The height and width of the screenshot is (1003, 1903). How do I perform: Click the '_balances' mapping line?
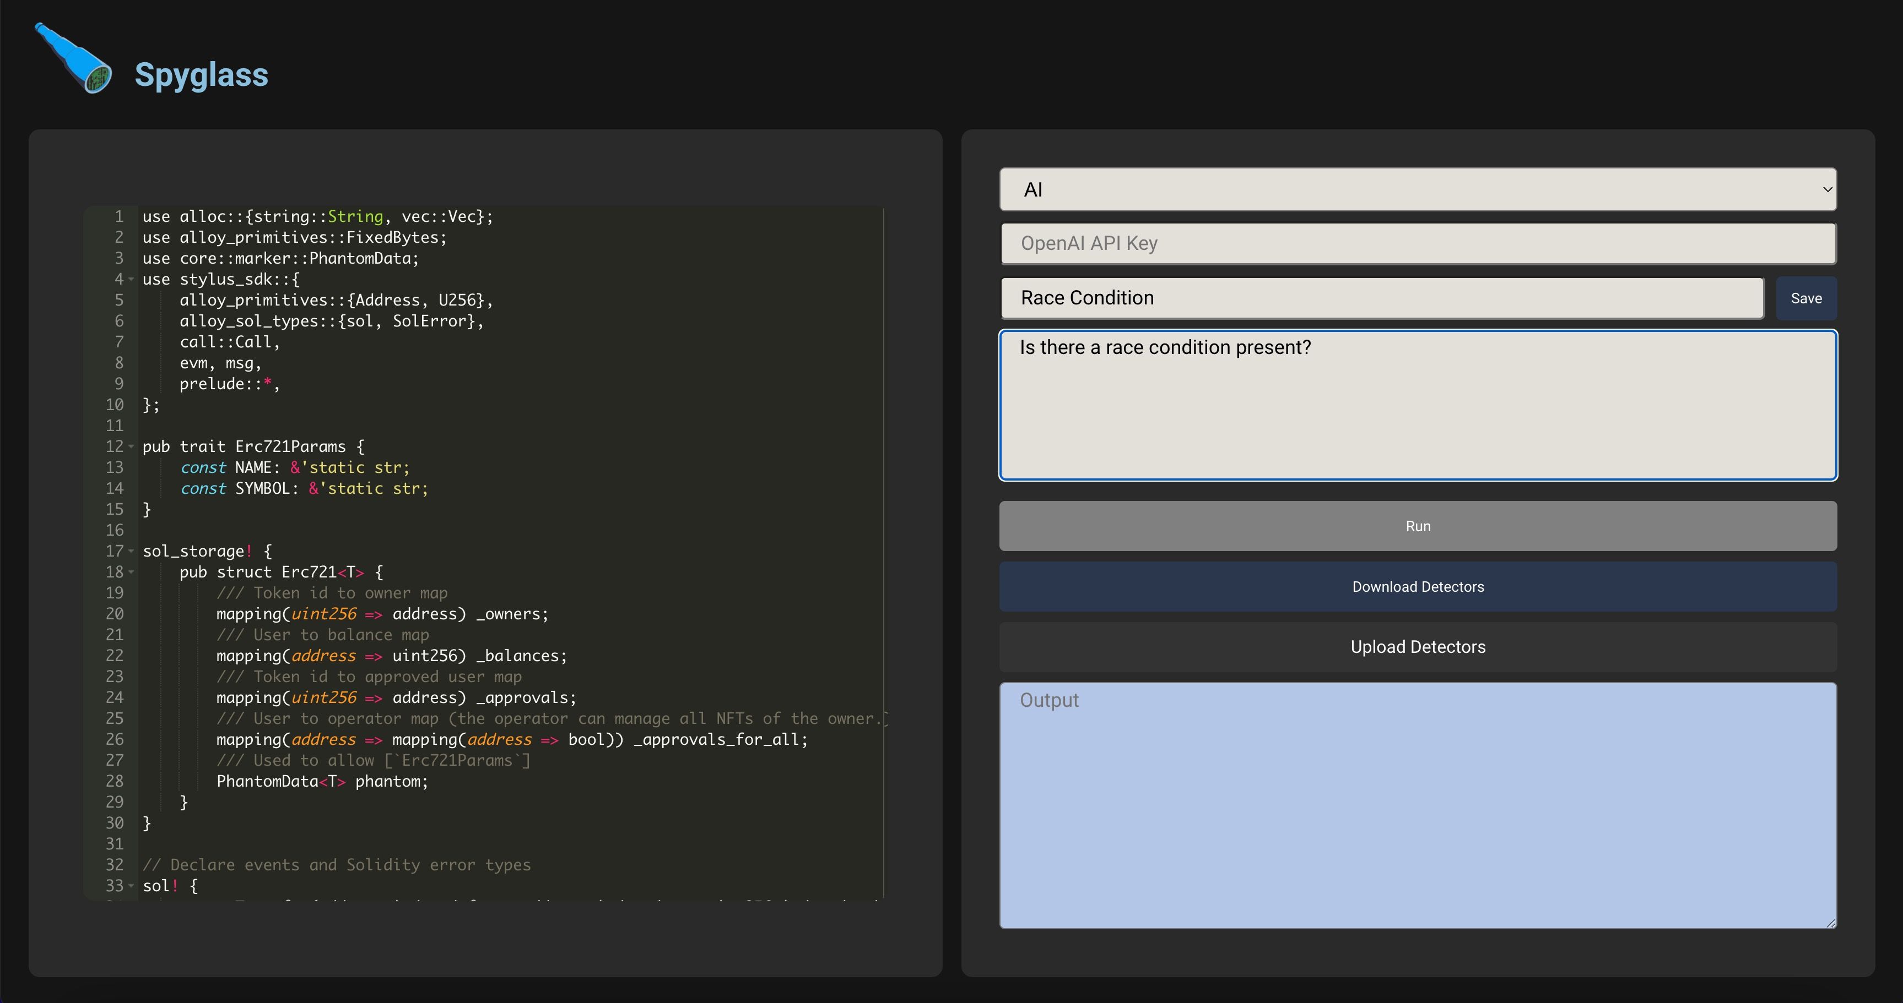tap(392, 656)
